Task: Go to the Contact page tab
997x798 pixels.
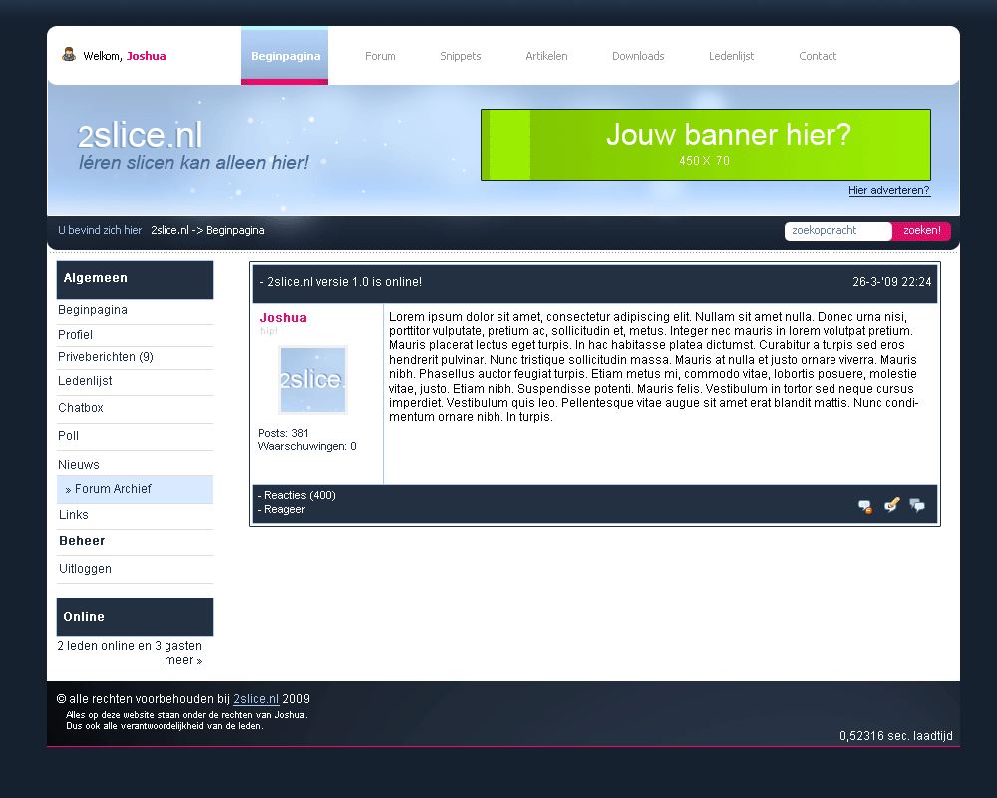Action: click(x=818, y=56)
